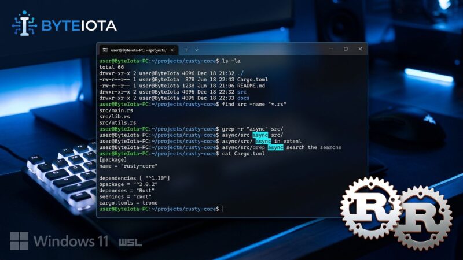Viewport: 463px width, 260px height.
Task: Close the user@ByteIota-PC terminal tab
Action: coord(172,50)
